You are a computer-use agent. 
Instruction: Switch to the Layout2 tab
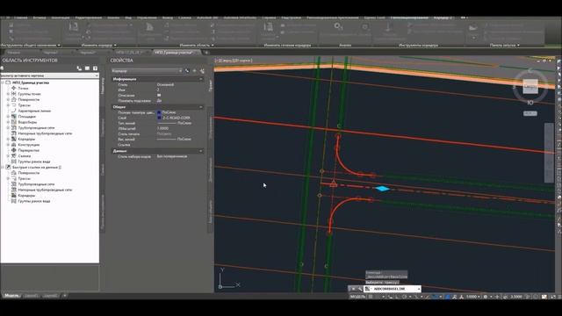50,296
